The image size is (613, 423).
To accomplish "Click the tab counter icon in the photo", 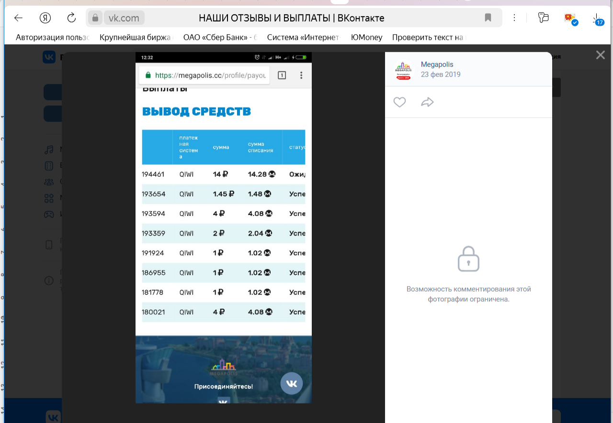I will [x=282, y=75].
